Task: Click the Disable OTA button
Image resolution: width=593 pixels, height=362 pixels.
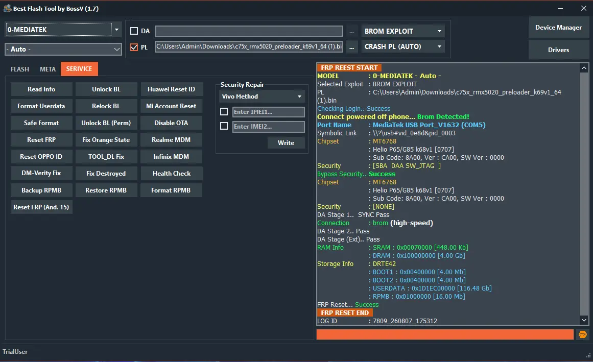Action: point(171,123)
